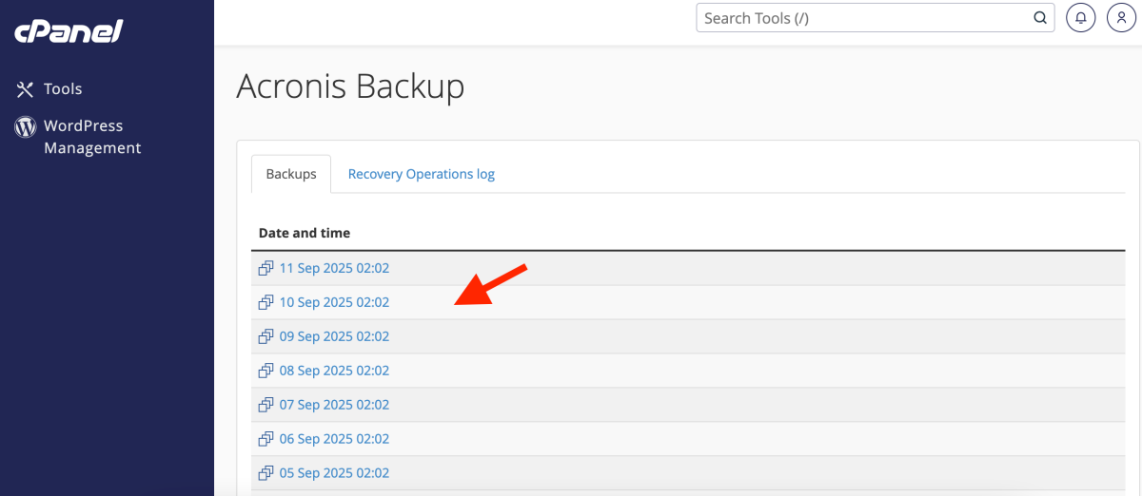Click the Tools wrench icon
This screenshot has height=496, width=1142.
tap(25, 89)
